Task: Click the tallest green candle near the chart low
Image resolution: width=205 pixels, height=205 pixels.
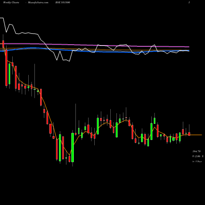Action: [73, 147]
